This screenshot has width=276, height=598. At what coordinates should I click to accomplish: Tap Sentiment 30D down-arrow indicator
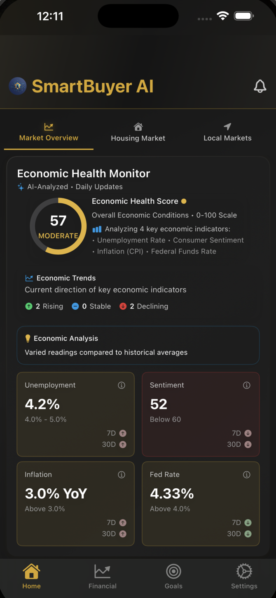pyautogui.click(x=248, y=445)
